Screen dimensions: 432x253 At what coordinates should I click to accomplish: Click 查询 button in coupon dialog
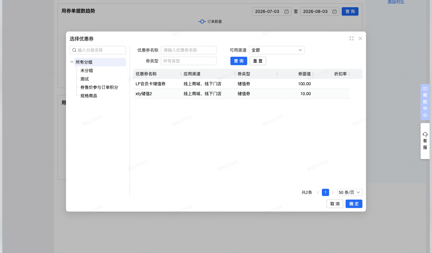pos(239,61)
